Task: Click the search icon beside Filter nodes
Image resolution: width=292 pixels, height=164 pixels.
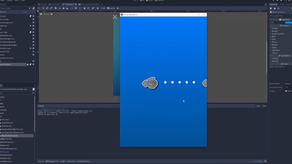Action: [x=30, y=8]
